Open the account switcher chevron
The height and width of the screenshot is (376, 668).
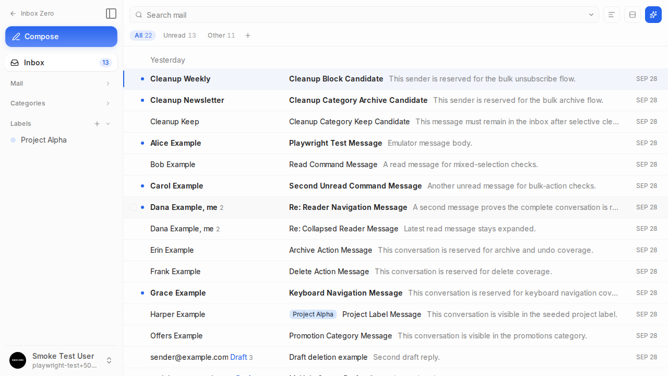tap(109, 360)
